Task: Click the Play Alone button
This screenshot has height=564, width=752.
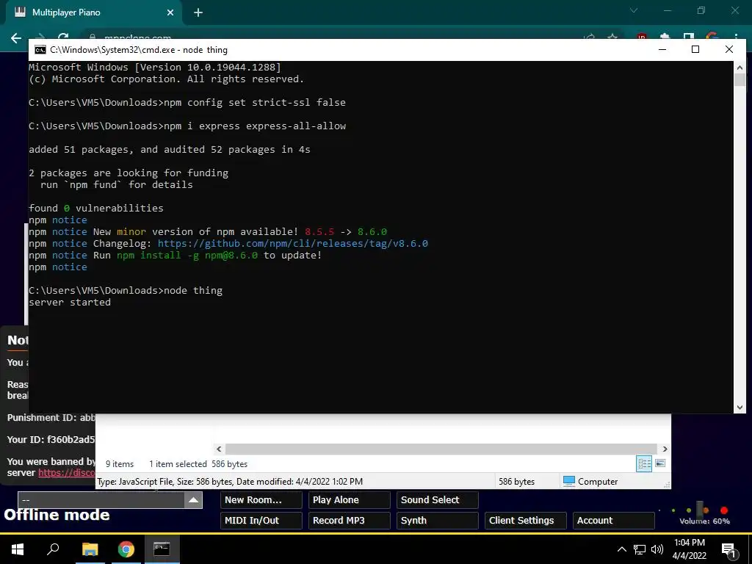Action: coord(349,500)
